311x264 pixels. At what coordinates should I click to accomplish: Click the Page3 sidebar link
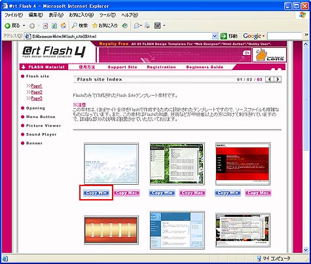point(37,98)
